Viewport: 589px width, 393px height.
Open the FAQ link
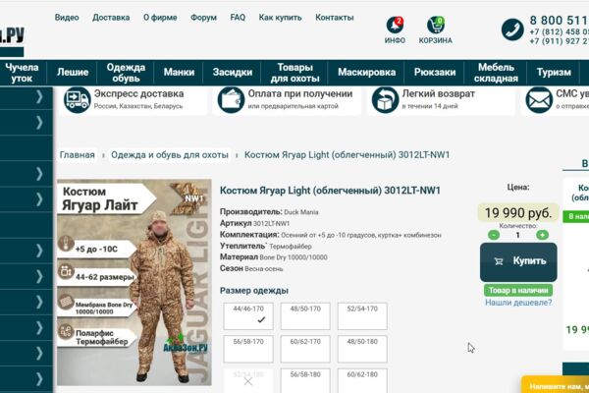coord(238,18)
